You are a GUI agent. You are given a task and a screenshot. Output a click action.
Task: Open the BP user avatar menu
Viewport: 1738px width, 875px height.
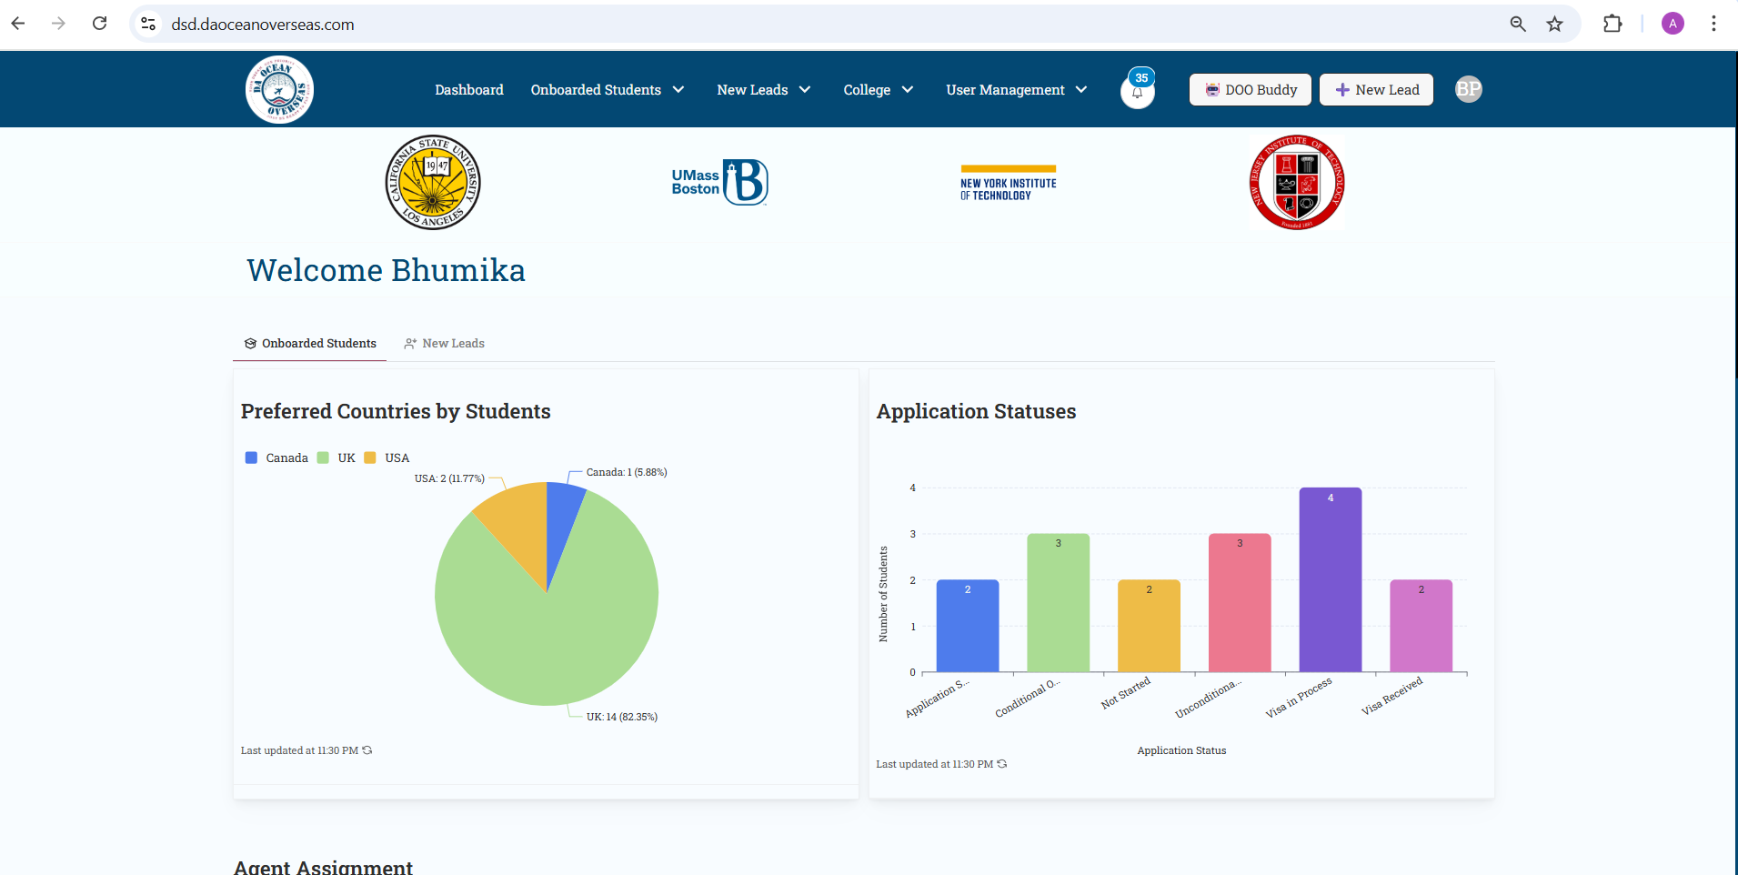(x=1468, y=89)
